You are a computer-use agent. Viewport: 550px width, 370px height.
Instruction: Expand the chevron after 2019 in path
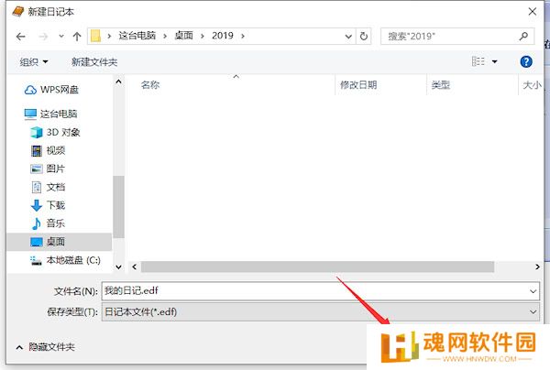point(243,36)
